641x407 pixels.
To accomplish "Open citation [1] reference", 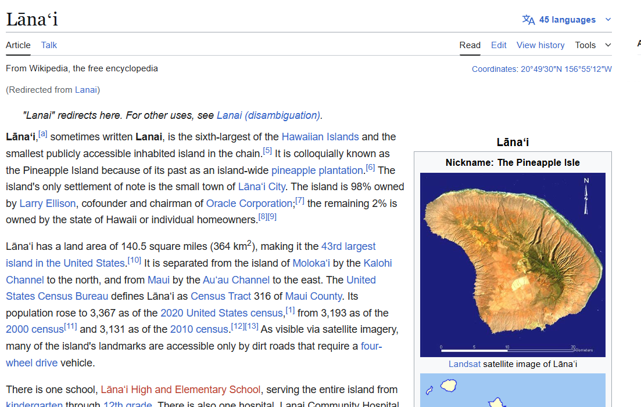I will tap(290, 310).
